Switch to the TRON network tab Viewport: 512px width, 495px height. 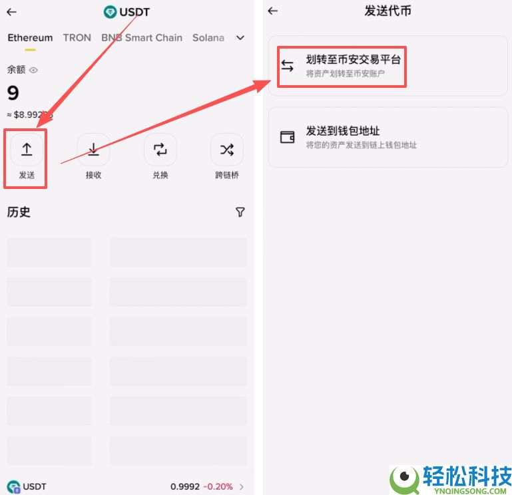click(x=77, y=38)
